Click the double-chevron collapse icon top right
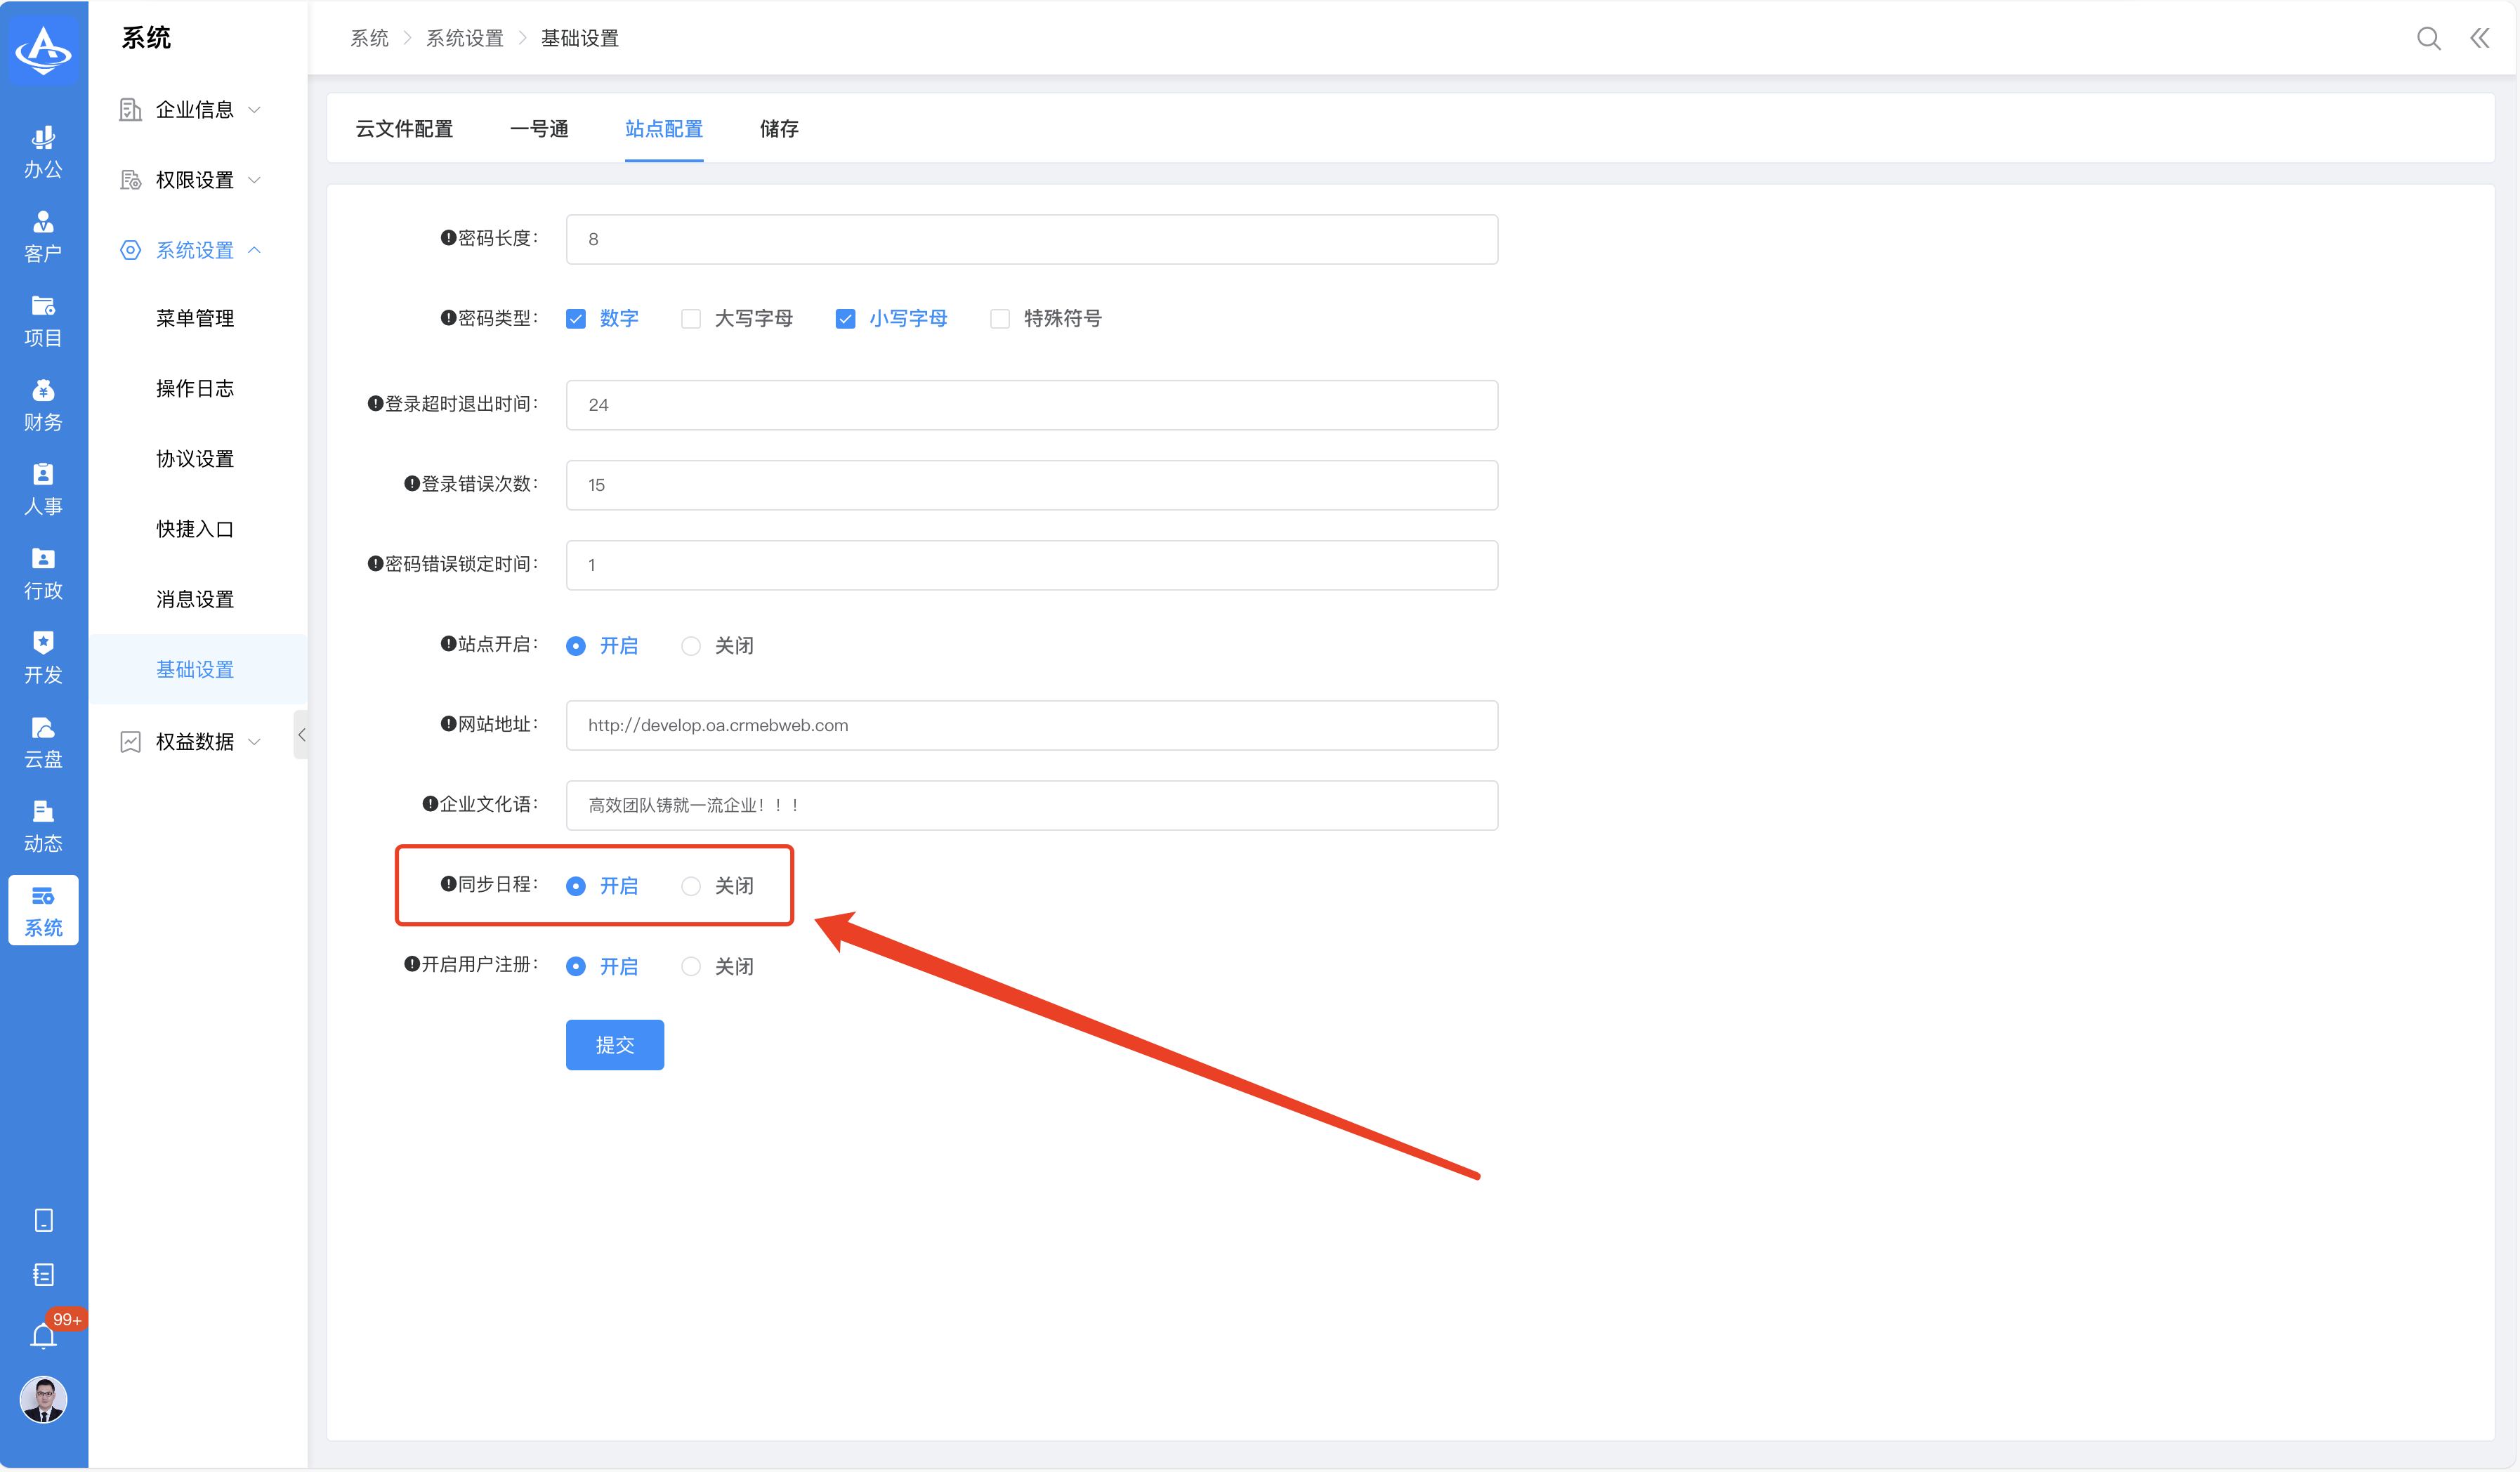This screenshot has width=2520, height=1472. point(2480,38)
